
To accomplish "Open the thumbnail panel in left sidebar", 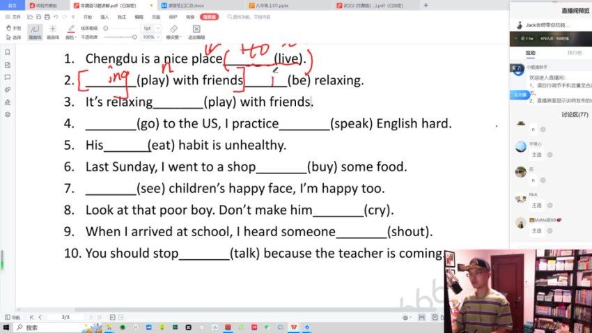I will pyautogui.click(x=7, y=65).
